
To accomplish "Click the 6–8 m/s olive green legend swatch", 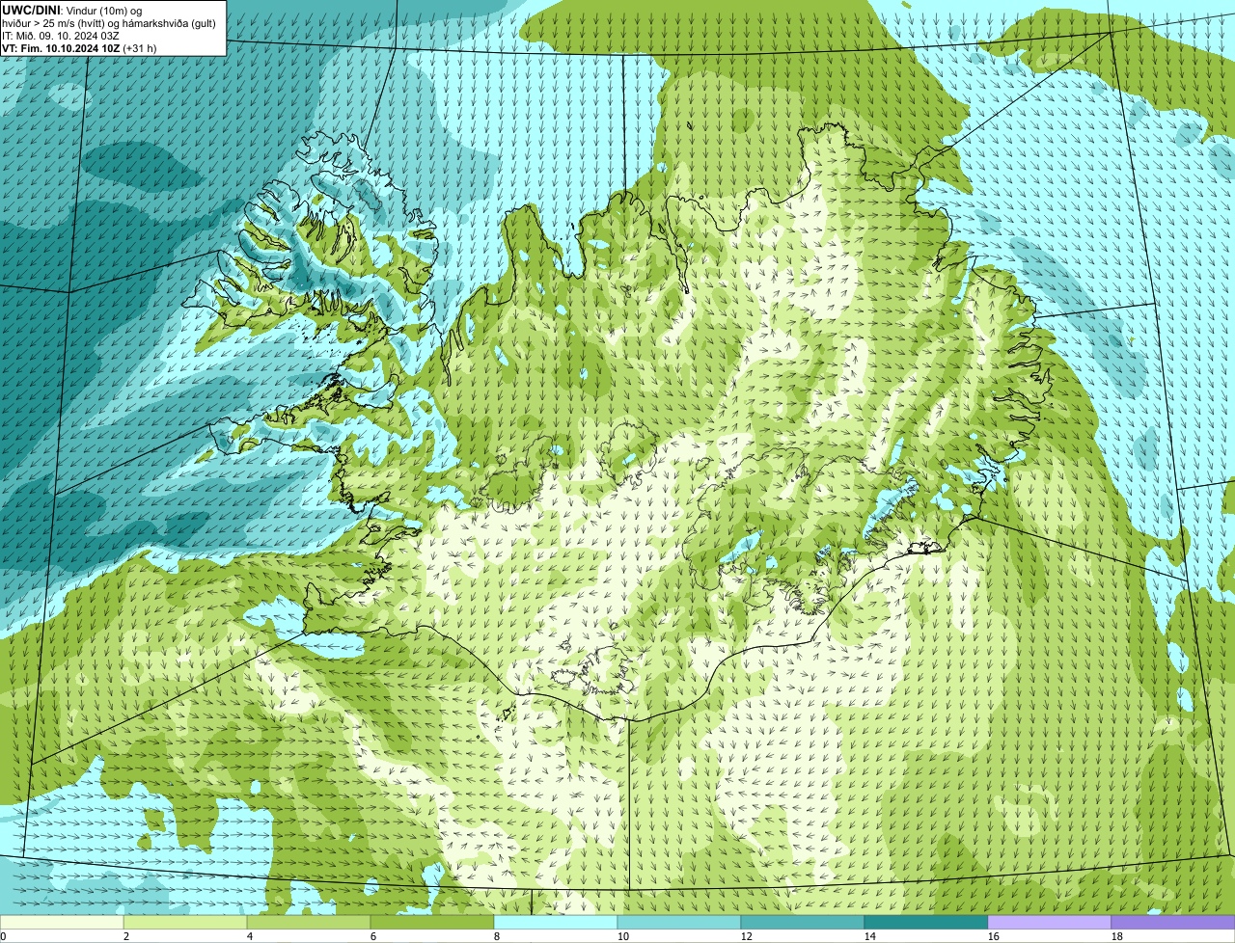I will pos(432,923).
